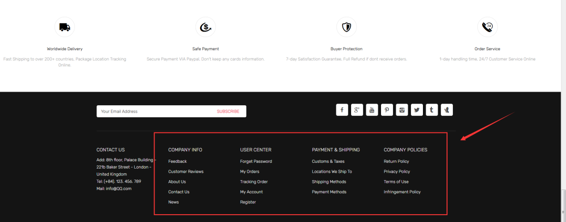Open Customs & Taxes link
Viewport: 566px width, 222px height.
[x=328, y=161]
